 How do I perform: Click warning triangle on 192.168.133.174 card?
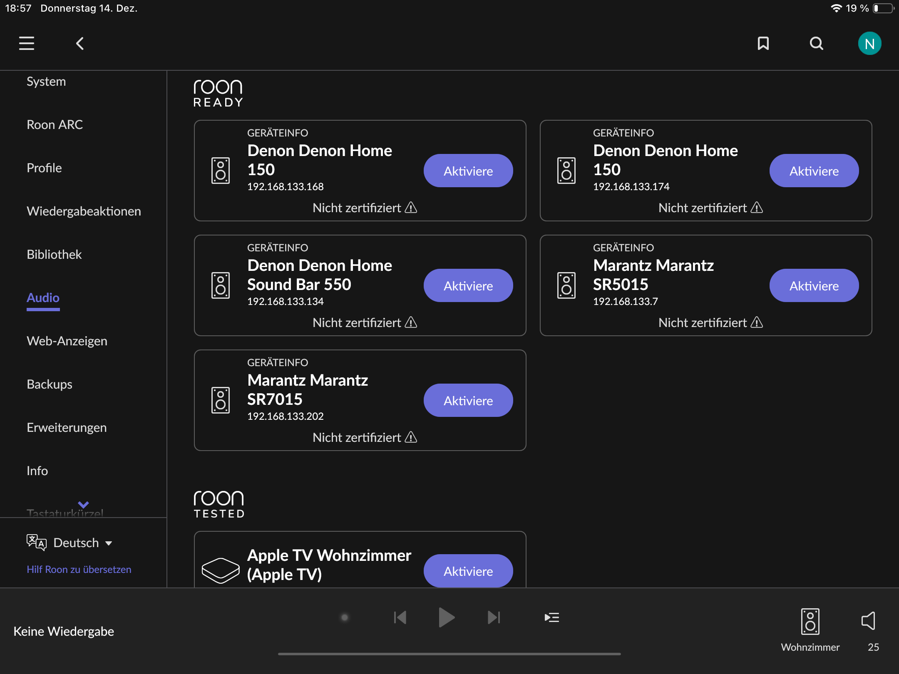pos(757,207)
